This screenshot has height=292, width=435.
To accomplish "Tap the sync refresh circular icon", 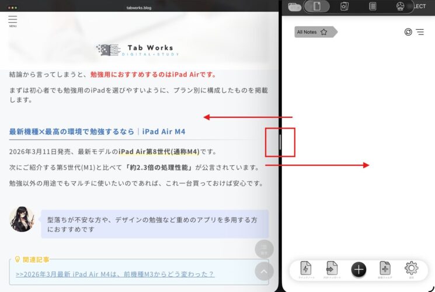I will click(x=408, y=32).
